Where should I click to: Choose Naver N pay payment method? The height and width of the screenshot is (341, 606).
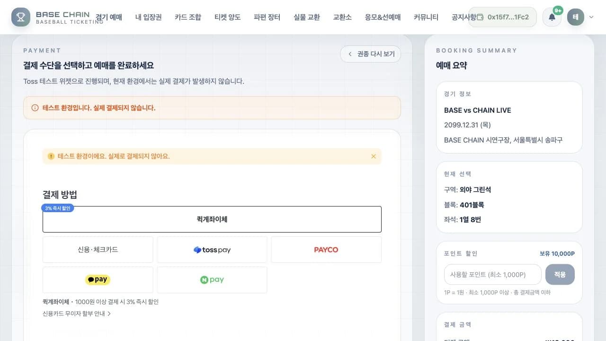(x=212, y=280)
